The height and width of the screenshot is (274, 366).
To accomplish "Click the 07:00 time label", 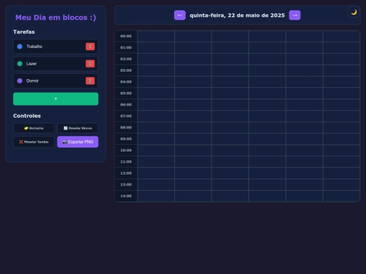I will coord(126,116).
